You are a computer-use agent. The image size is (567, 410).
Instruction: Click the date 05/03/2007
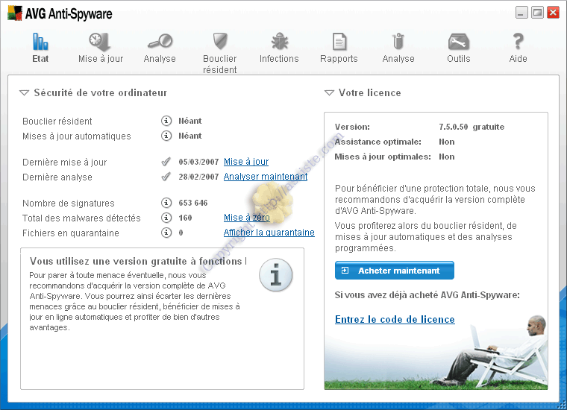(198, 162)
